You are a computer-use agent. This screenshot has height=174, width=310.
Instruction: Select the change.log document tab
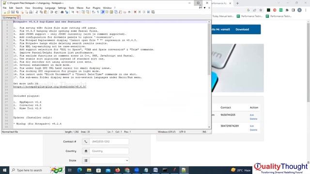[x=11, y=17]
